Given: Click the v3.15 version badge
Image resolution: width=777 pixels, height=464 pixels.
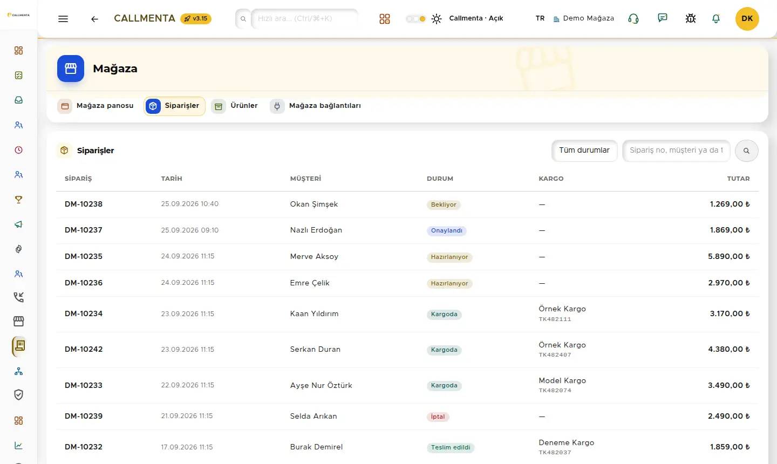Looking at the screenshot, I should click(196, 18).
